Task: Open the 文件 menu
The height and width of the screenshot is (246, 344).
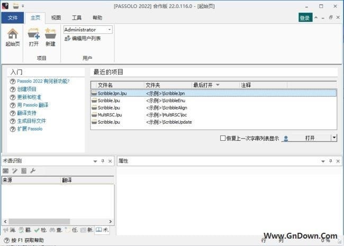Action: (x=13, y=18)
